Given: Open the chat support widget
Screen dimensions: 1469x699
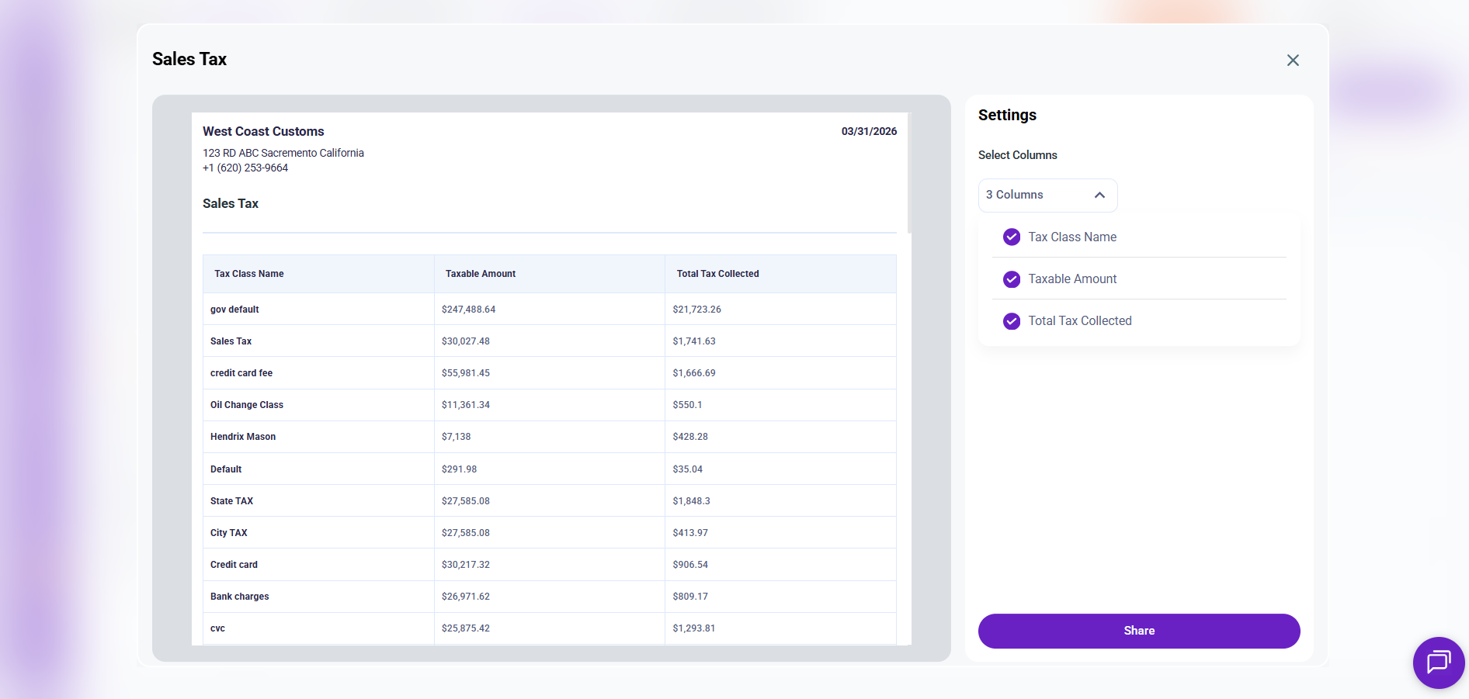Looking at the screenshot, I should point(1438,663).
